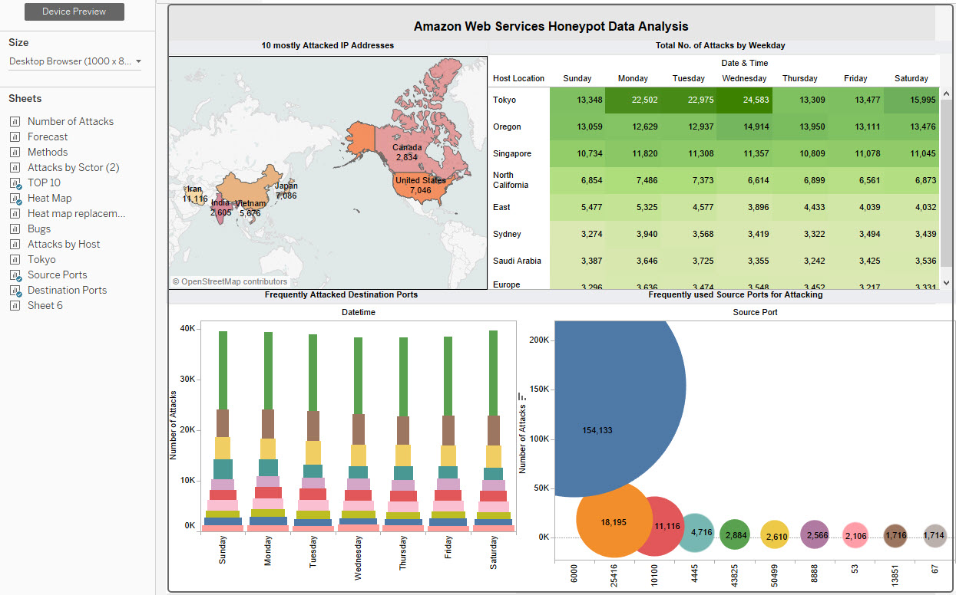956x595 pixels.
Task: Click the down arrow of heat table scrollbar
Action: pyautogui.click(x=946, y=282)
